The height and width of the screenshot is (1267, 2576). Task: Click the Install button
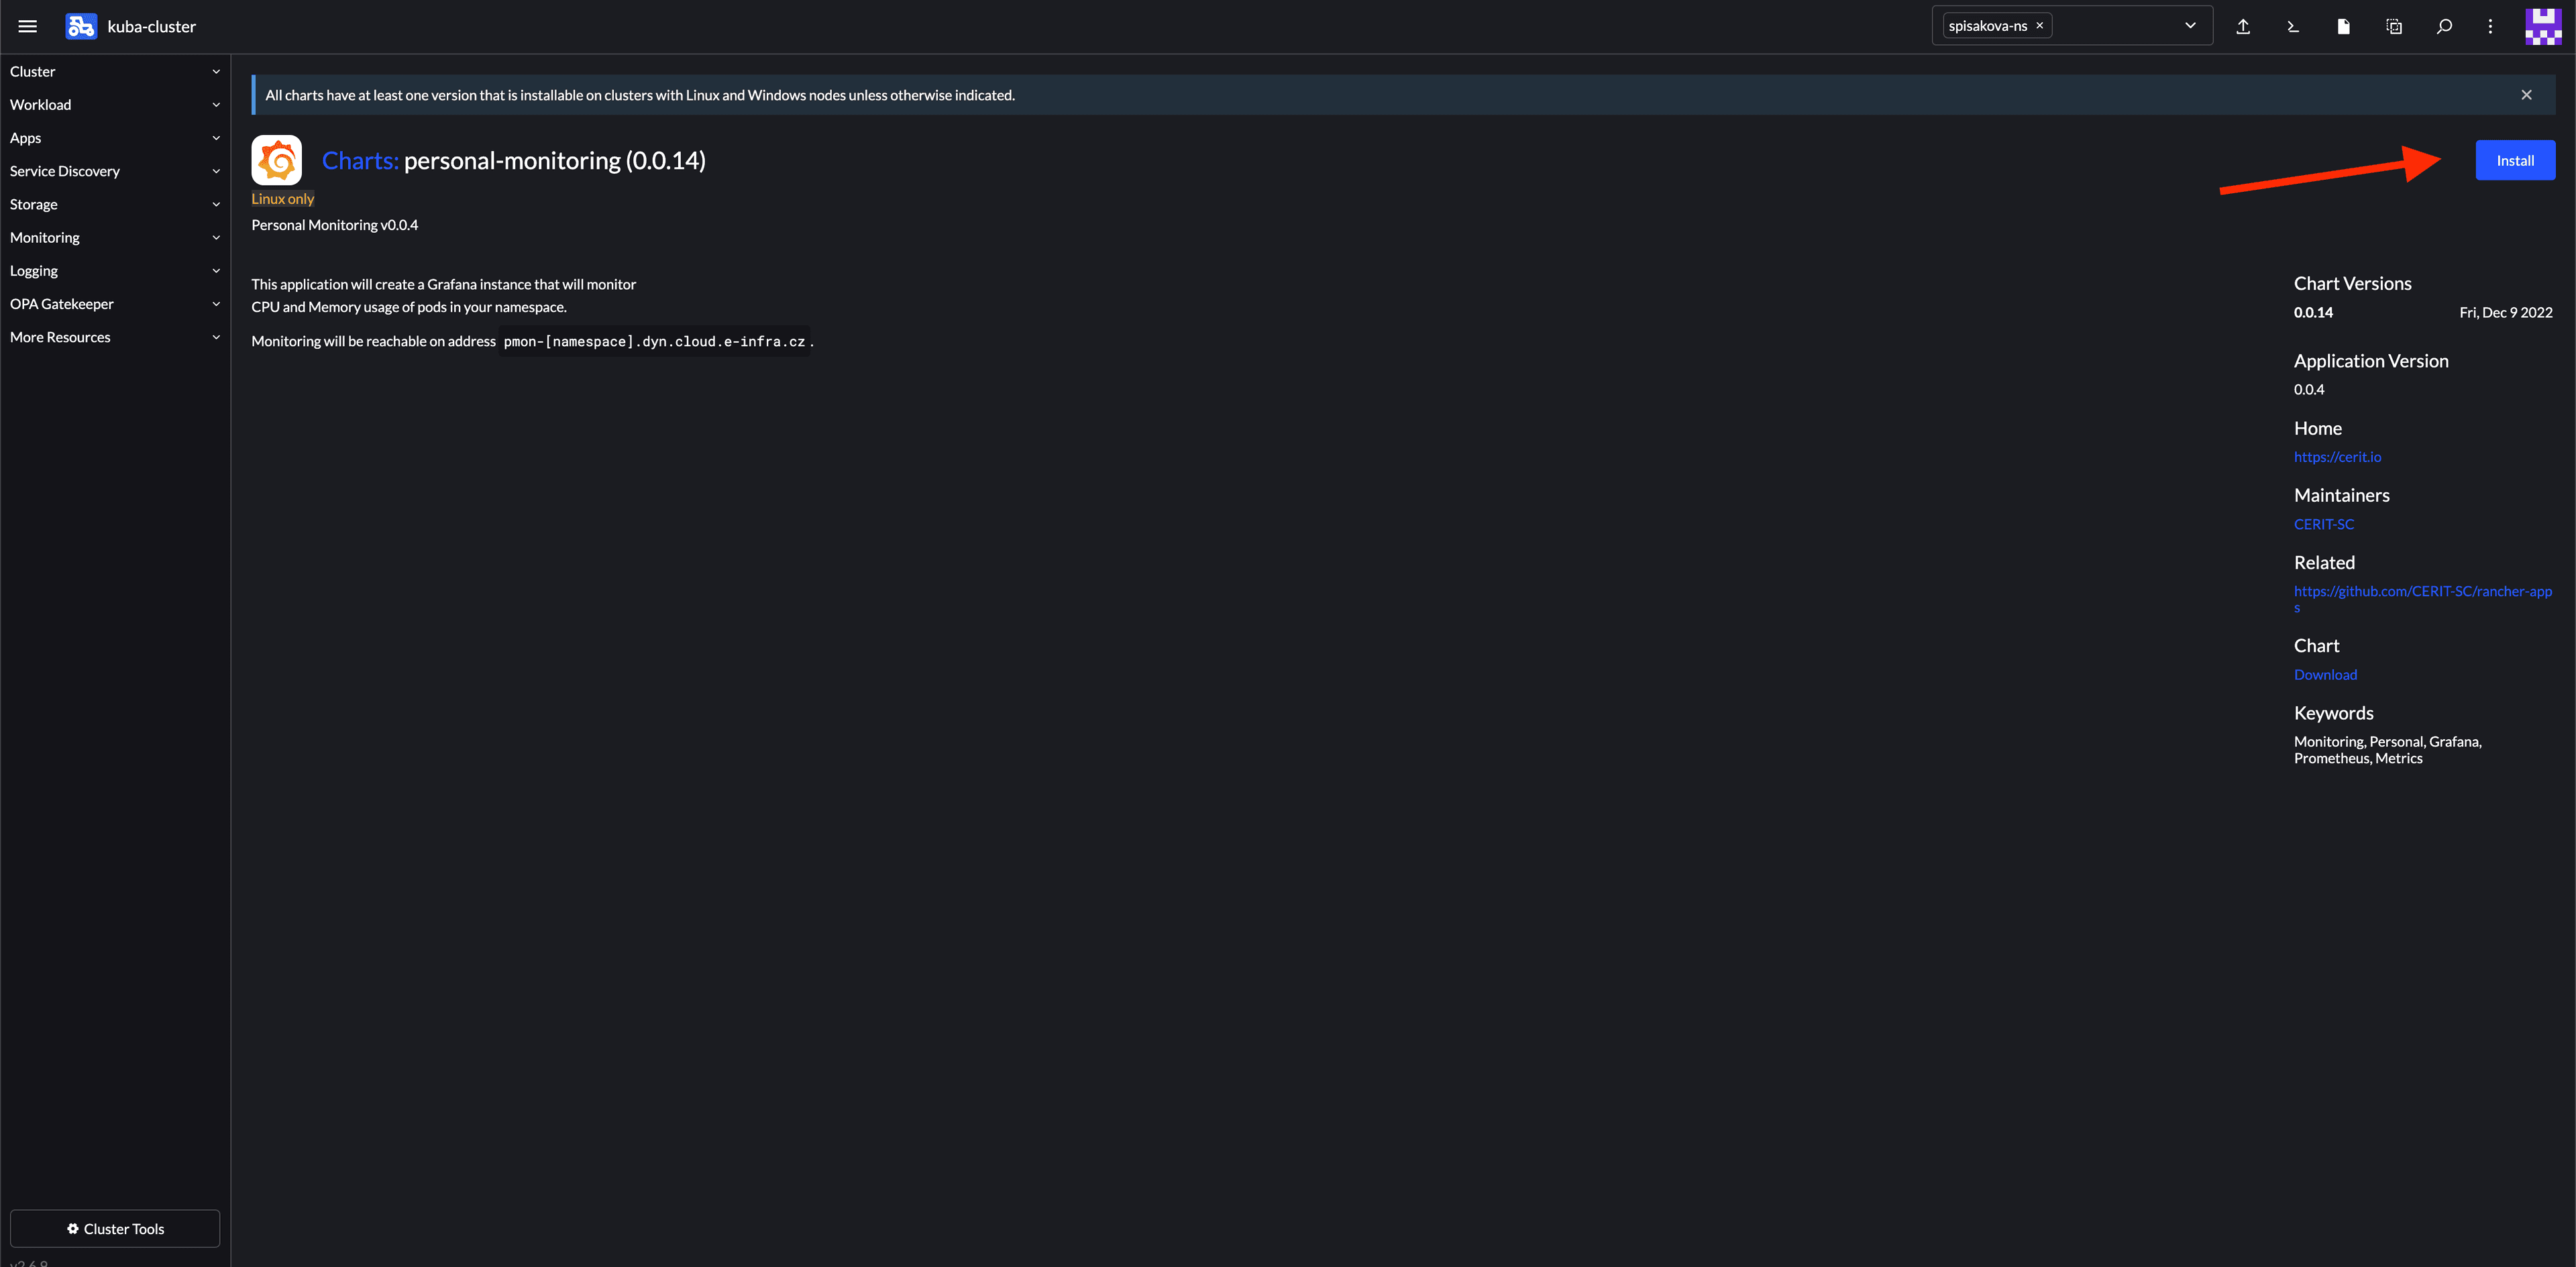coord(2514,159)
